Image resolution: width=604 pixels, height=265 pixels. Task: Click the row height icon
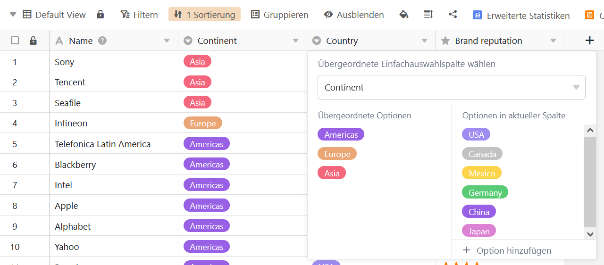[x=428, y=15]
